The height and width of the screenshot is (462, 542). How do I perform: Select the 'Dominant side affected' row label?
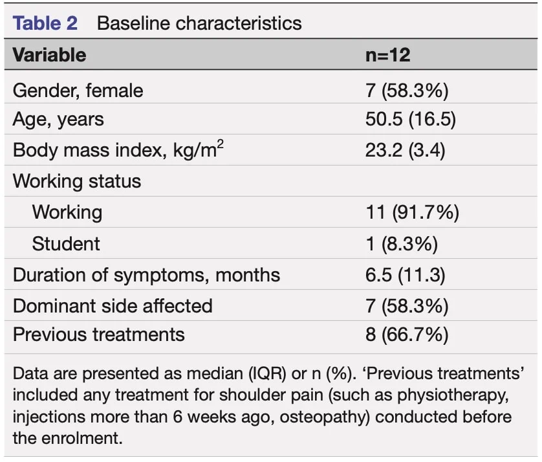point(113,306)
